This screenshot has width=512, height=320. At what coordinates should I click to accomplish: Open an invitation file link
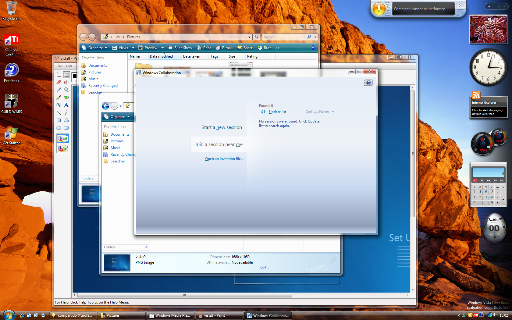pyautogui.click(x=224, y=159)
